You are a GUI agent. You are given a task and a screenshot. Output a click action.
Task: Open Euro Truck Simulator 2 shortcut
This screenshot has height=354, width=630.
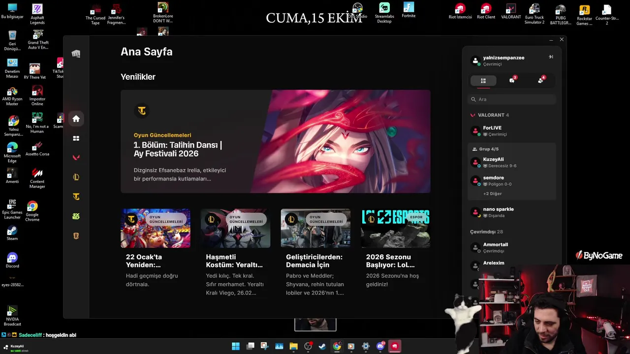click(x=534, y=14)
